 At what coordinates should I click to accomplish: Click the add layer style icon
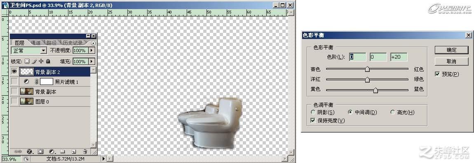tap(30, 151)
